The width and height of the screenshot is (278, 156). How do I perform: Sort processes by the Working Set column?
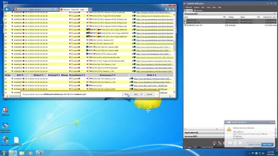267,17
